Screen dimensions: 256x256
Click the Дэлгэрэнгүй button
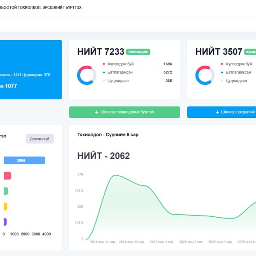click(x=40, y=139)
